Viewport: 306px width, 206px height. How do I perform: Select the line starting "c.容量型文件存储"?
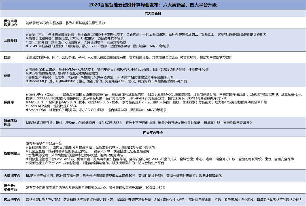coord(99,77)
